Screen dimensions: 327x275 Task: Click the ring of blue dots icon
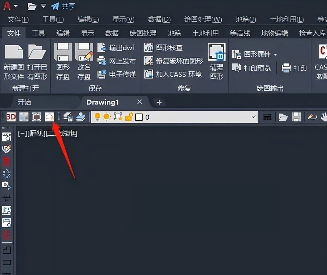point(7,174)
